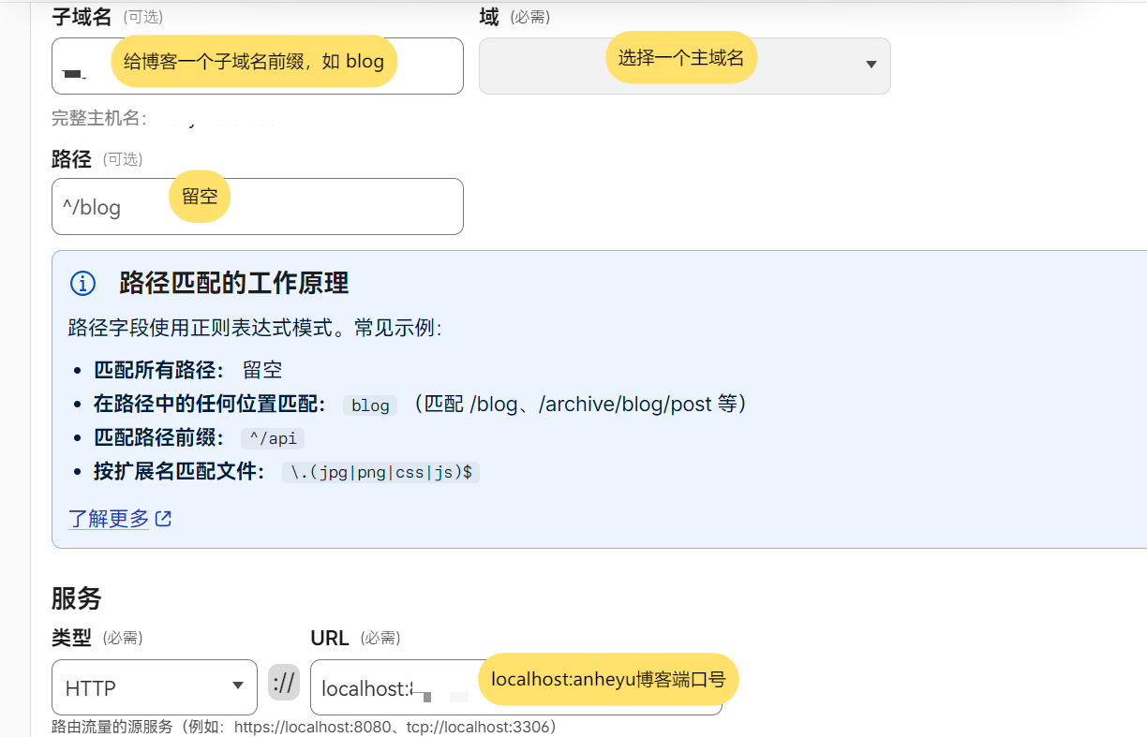Image resolution: width=1147 pixels, height=737 pixels.
Task: Click the 路由流量的源服务 hint text
Action: coord(305,727)
